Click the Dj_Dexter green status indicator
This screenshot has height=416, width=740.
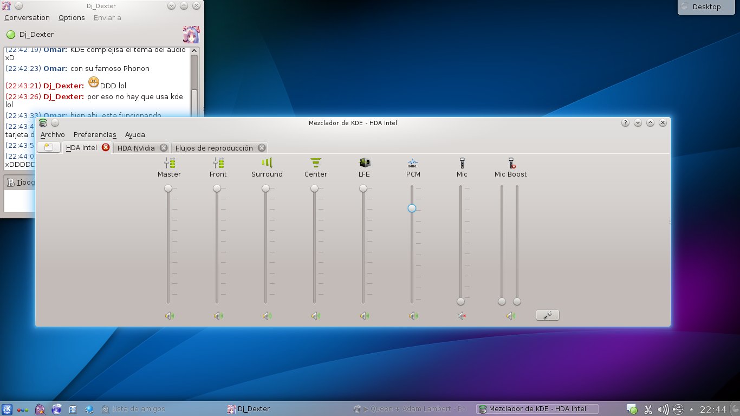[11, 35]
